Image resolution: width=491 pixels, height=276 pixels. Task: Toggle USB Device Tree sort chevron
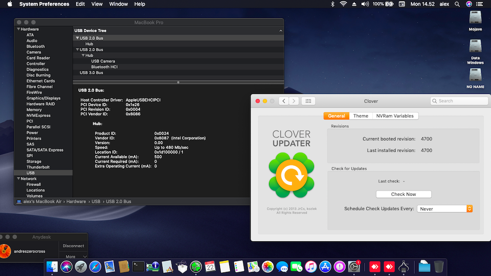click(281, 31)
